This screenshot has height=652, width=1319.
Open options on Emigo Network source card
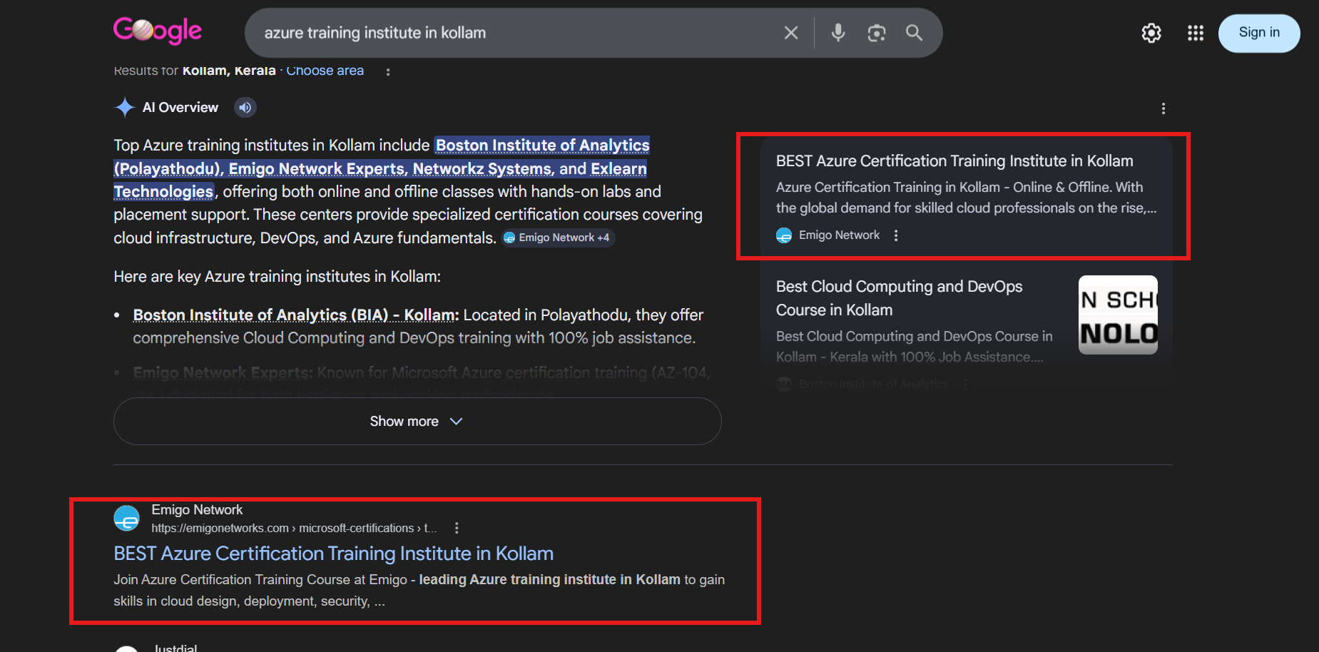coord(896,235)
